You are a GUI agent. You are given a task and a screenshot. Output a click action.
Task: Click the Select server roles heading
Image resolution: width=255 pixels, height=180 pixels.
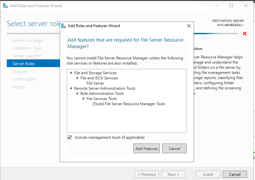click(x=34, y=24)
